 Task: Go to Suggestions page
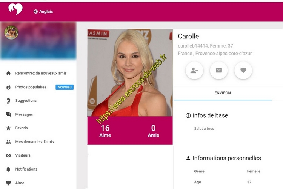click(26, 101)
